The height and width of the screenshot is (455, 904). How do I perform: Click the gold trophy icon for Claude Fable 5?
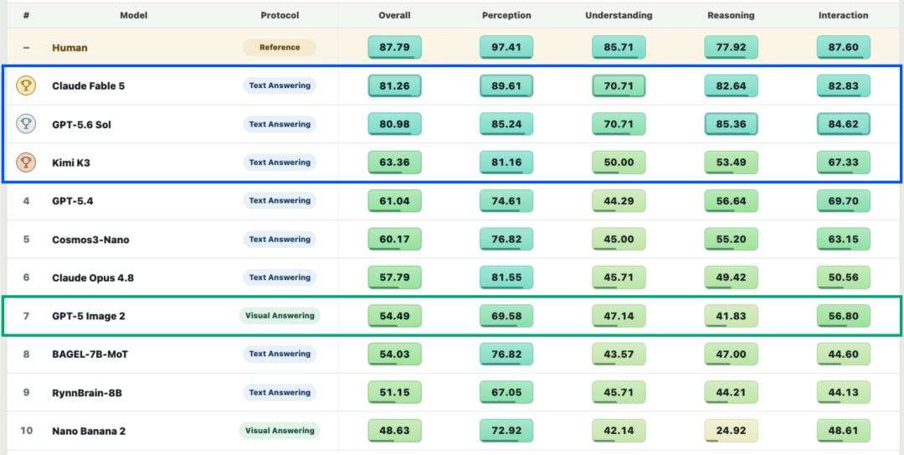26,86
